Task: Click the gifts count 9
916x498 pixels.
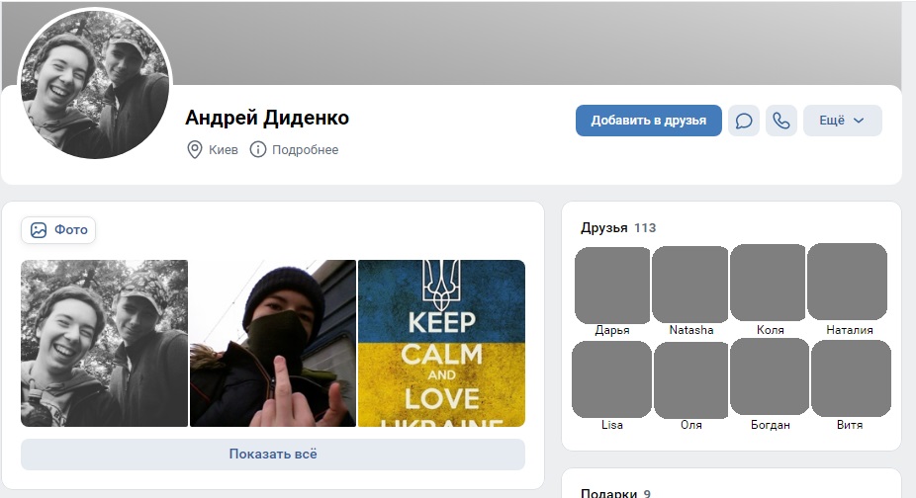Action: [646, 493]
